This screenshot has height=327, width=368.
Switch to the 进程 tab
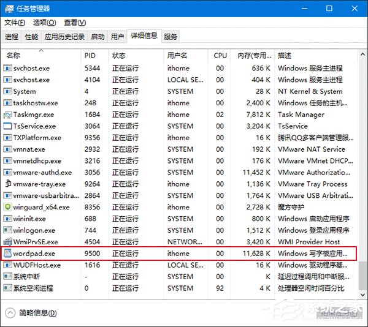[x=12, y=37]
